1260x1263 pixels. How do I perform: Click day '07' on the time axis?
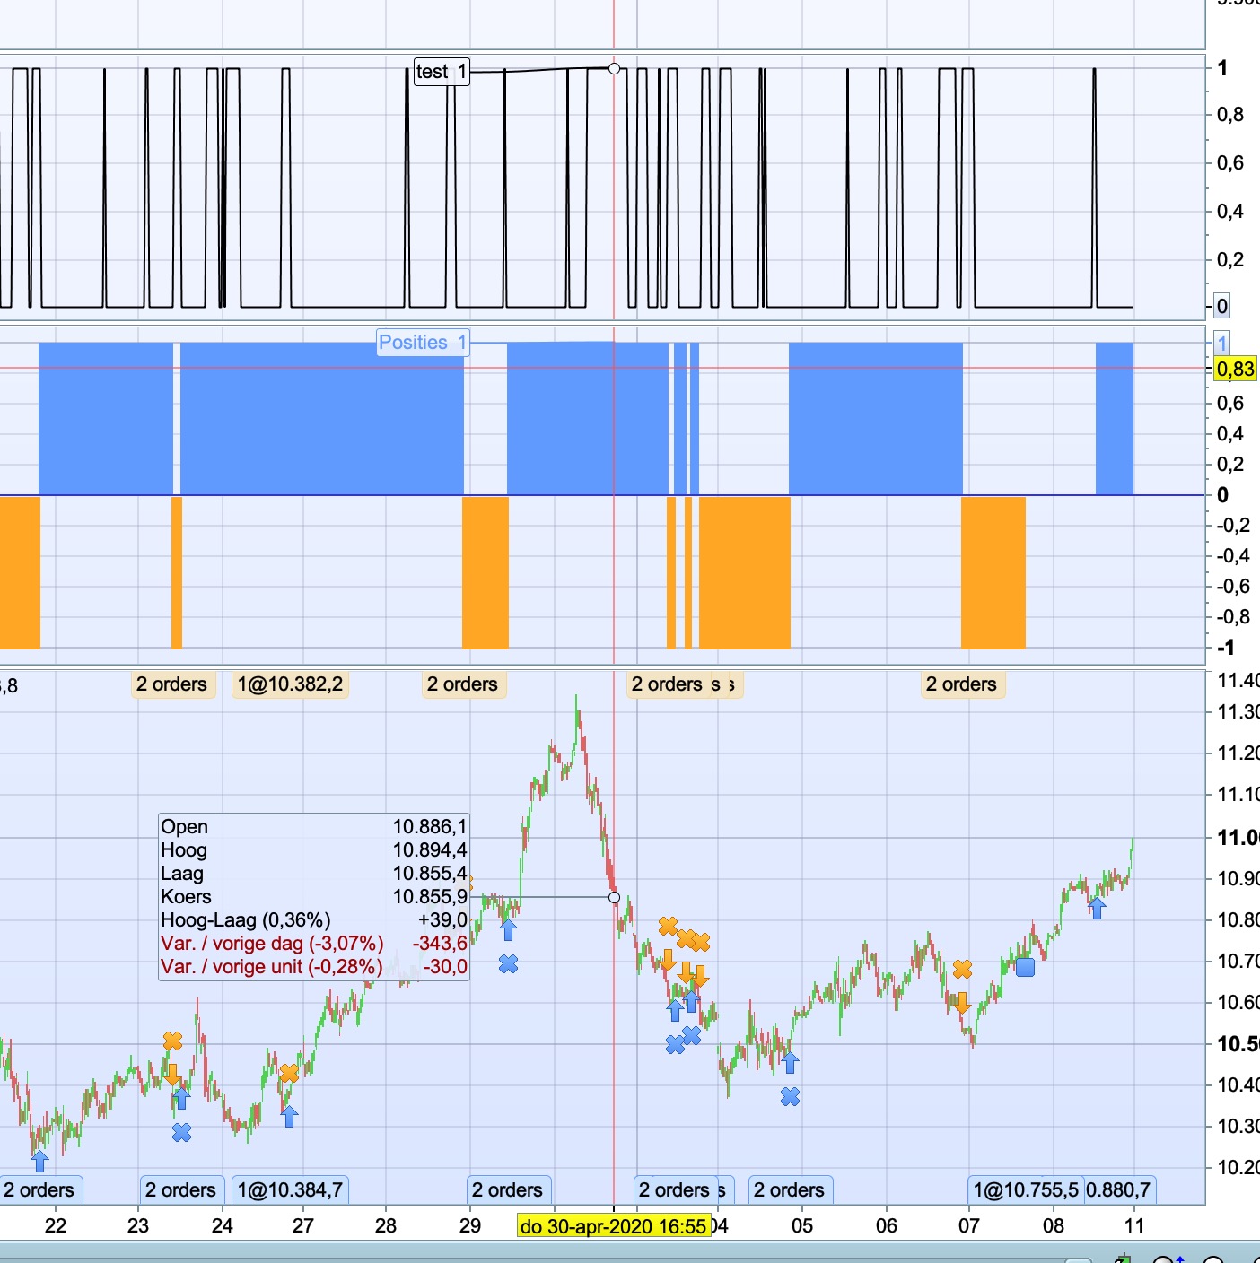click(969, 1226)
